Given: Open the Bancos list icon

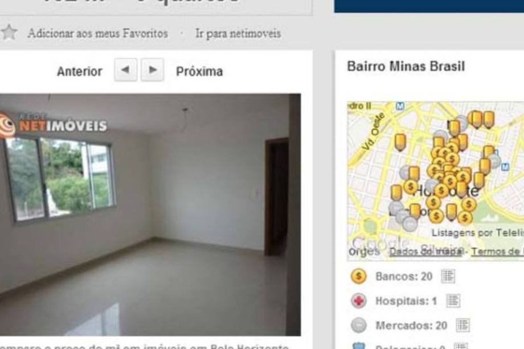Looking at the screenshot, I should (448, 276).
